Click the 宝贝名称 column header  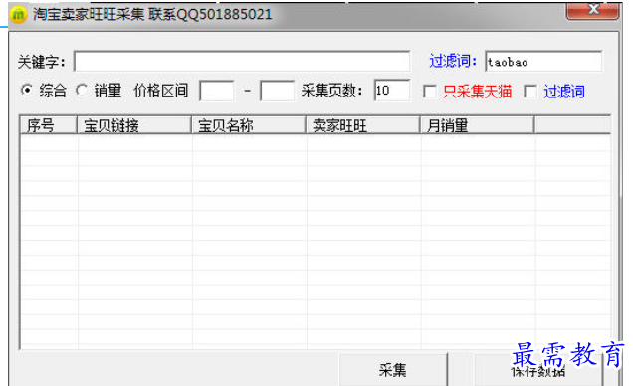click(248, 125)
